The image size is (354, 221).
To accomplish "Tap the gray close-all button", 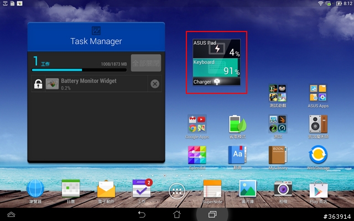I will tap(146, 63).
